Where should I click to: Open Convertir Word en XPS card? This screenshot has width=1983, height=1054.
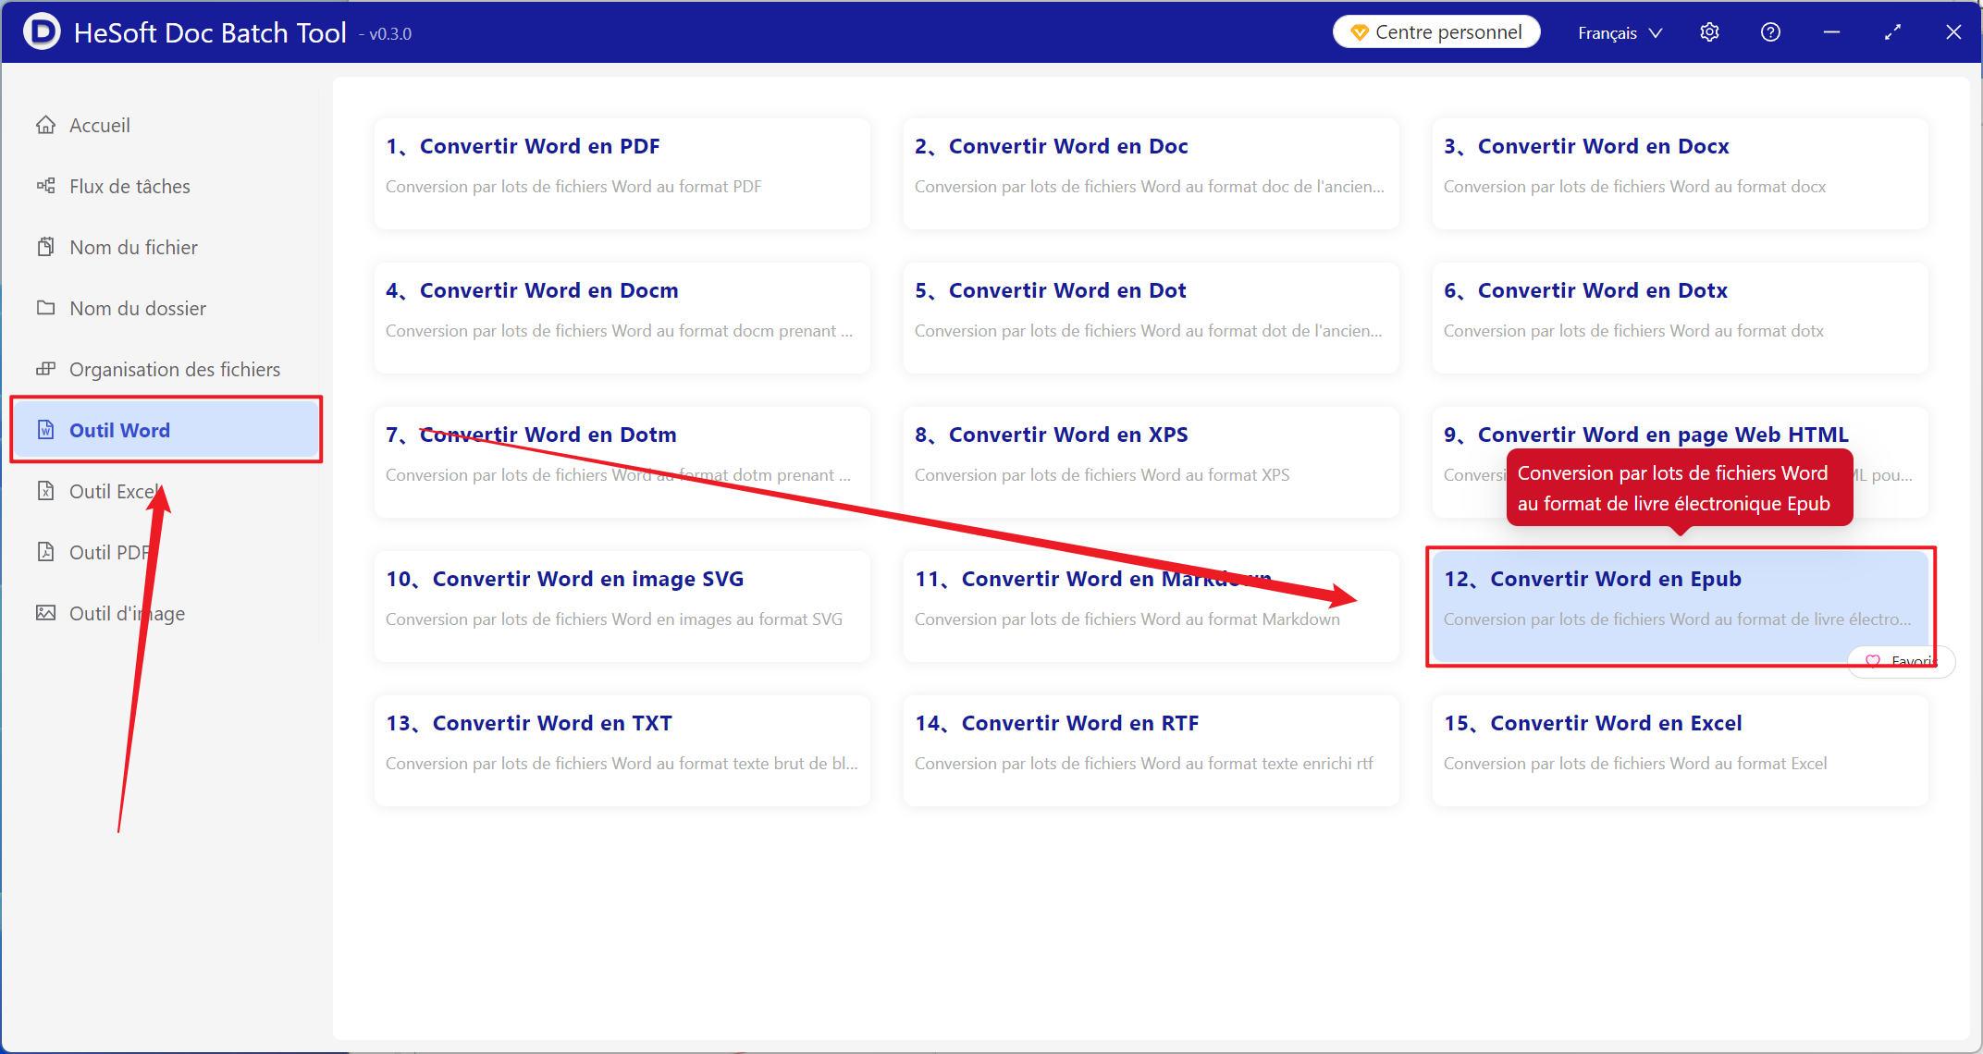click(x=1151, y=461)
